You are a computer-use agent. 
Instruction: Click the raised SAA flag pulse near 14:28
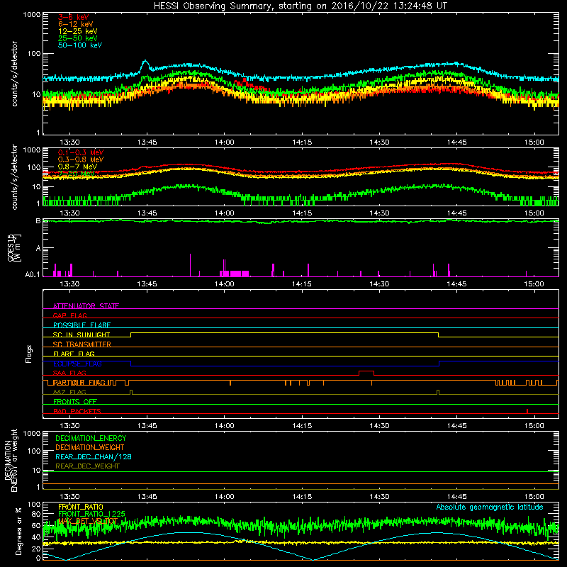366,371
